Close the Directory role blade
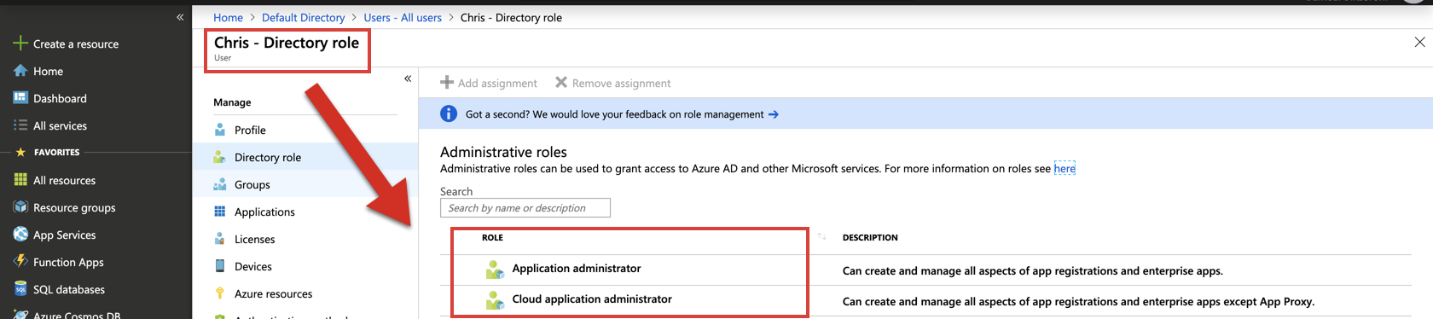Screen dimensions: 1433x319 coord(1419,42)
